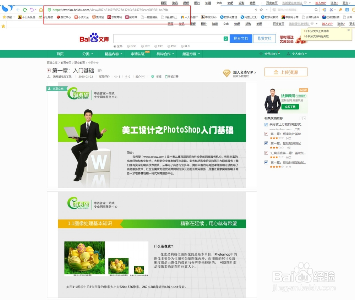Select the XLS file type radio
Screen dimensions: 355x300
182,46
